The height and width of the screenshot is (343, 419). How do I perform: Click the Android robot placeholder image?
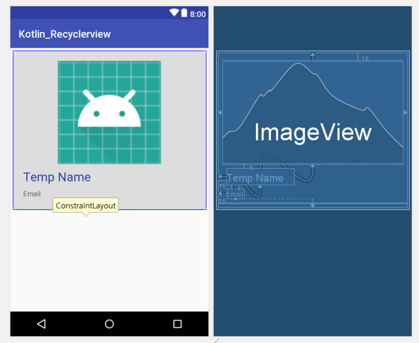[x=109, y=112]
